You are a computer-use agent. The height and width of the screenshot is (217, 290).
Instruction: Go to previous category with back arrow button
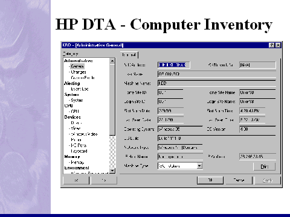76,180
